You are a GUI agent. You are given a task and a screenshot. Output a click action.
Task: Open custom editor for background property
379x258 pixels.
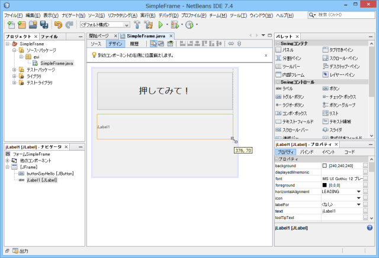[365, 166]
